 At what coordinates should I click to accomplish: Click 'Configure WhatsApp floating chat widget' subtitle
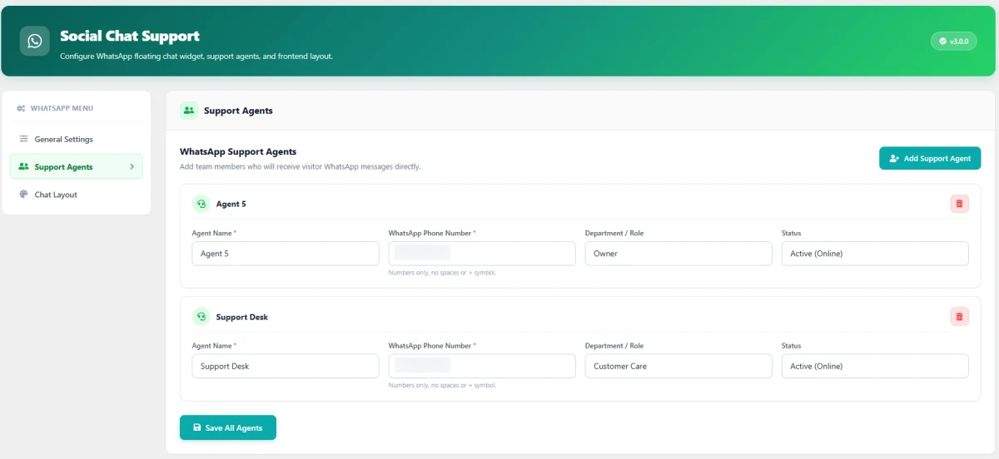pos(196,57)
